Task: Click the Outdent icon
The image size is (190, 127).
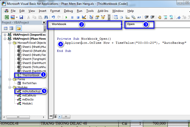Action: [x=152, y=17]
